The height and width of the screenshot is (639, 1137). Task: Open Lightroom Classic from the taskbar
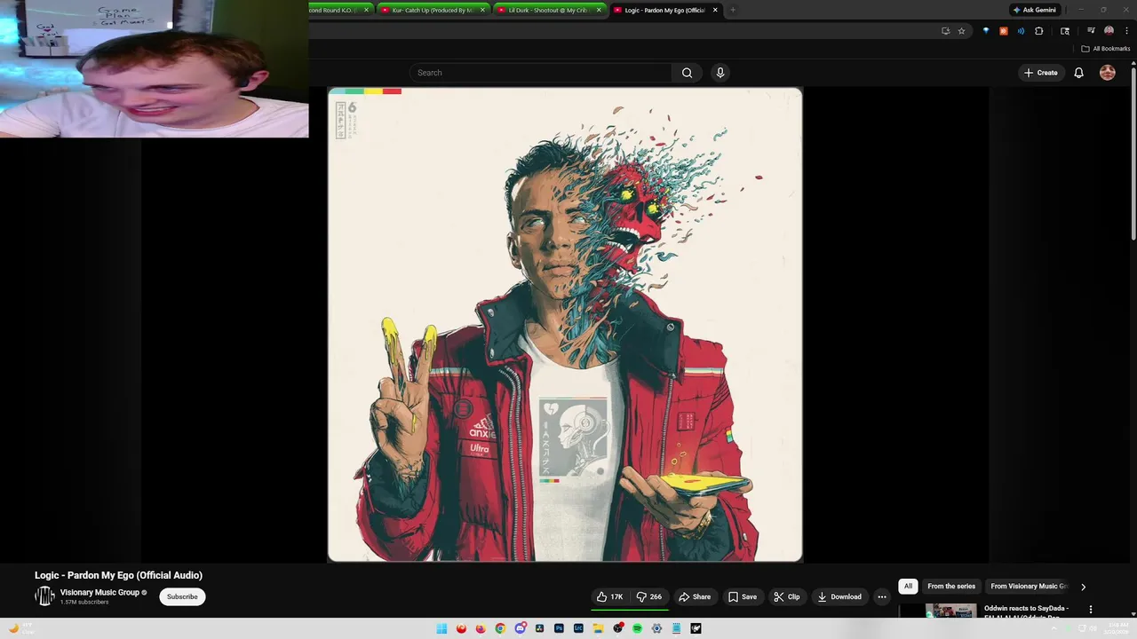[x=578, y=628]
